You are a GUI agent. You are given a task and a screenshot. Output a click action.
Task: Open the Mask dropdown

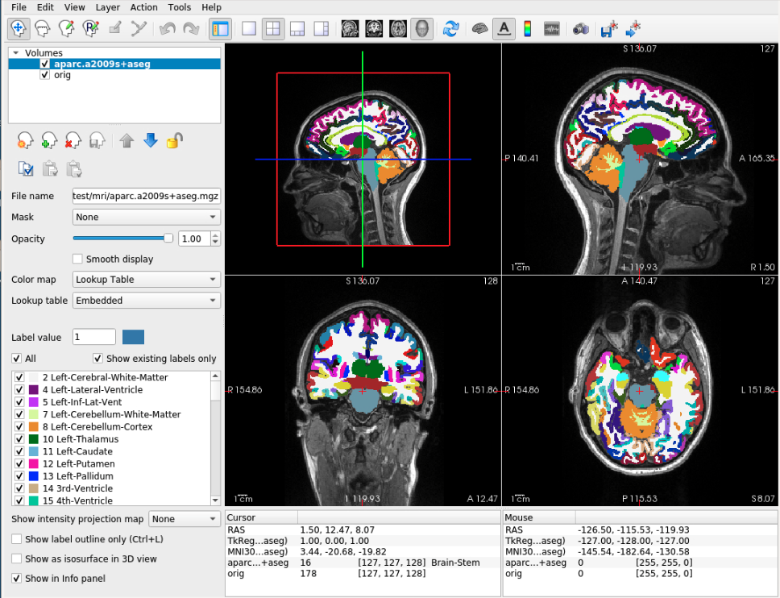click(x=146, y=217)
